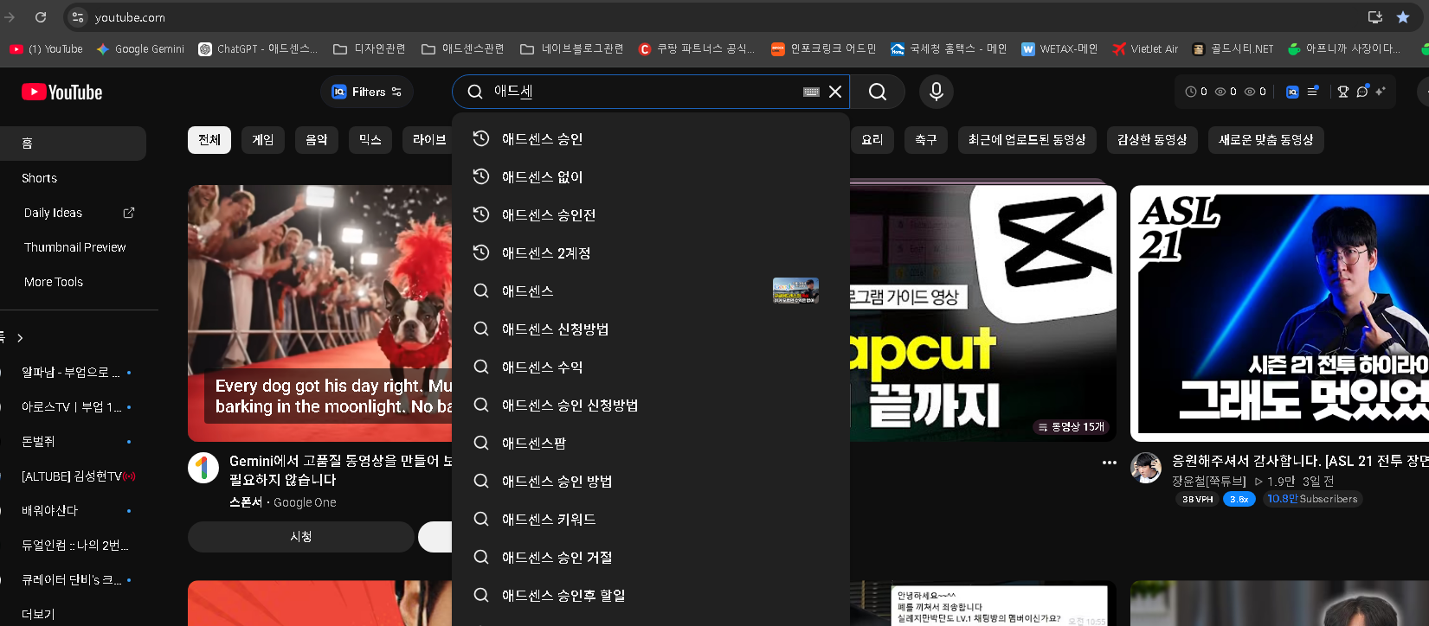Select history suggestion 애드센스 승인전
The width and height of the screenshot is (1429, 626).
coord(651,214)
